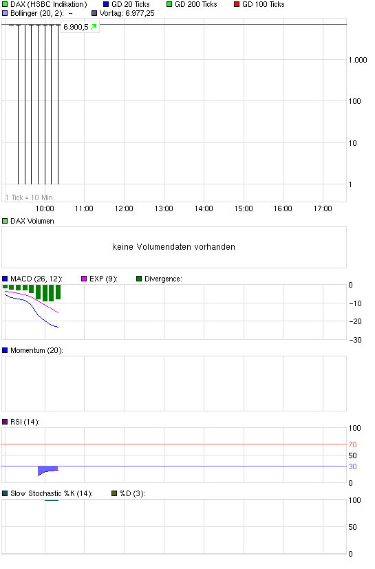Click the magenta EXP (9) legend swatch
The height and width of the screenshot is (569, 375).
(84, 279)
